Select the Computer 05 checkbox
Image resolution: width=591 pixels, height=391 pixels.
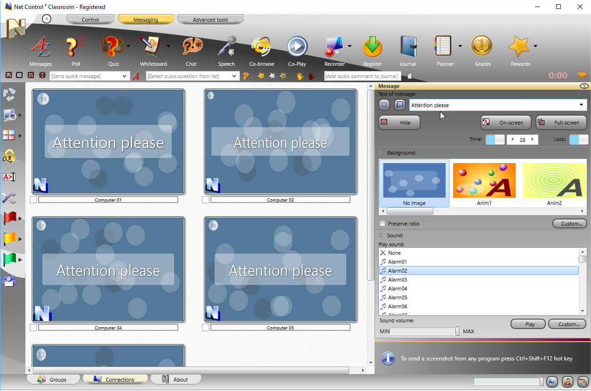206,328
